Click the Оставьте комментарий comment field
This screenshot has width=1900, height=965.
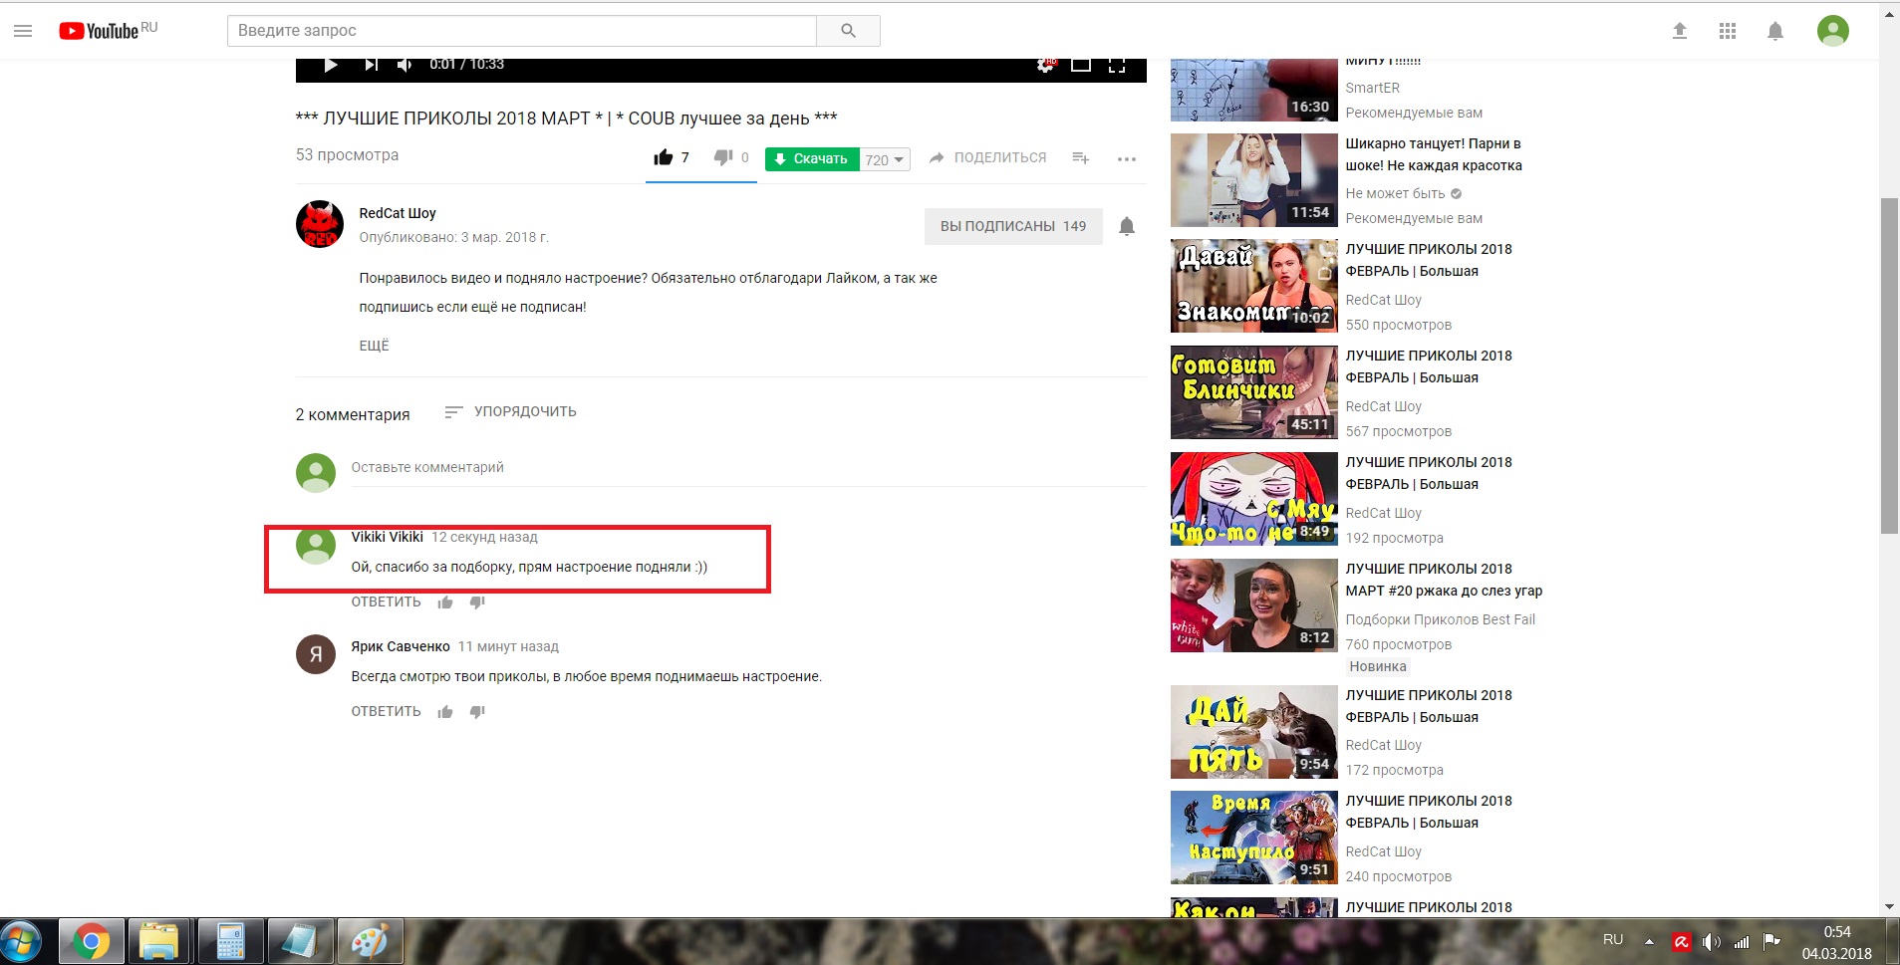click(748, 468)
